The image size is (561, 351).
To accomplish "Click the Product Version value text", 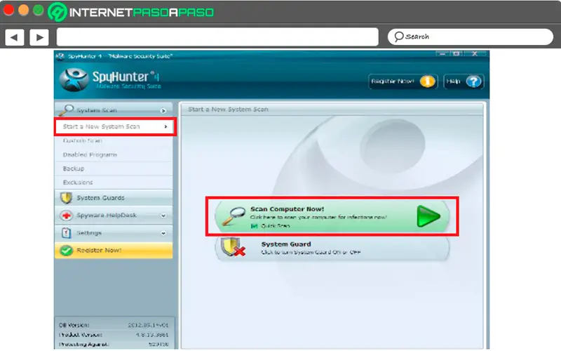I will point(152,335).
